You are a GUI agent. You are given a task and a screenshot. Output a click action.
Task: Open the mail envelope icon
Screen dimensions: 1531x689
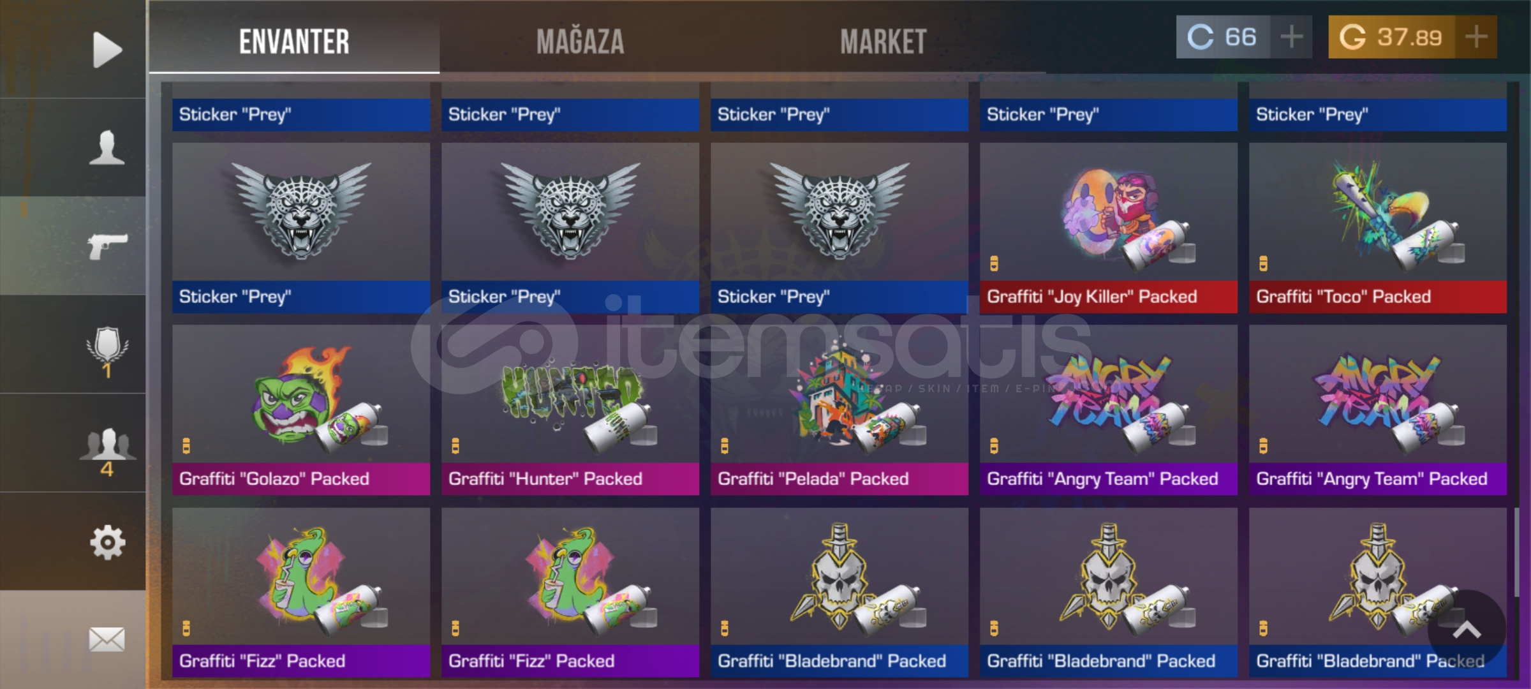tap(107, 639)
